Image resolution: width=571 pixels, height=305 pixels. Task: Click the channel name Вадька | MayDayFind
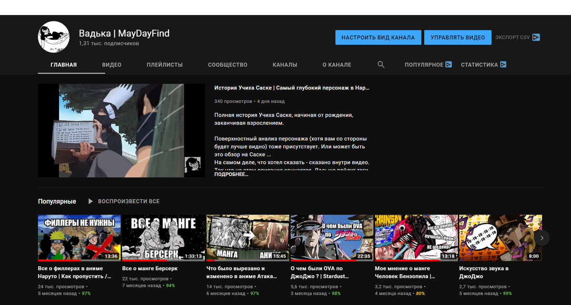pyautogui.click(x=124, y=33)
